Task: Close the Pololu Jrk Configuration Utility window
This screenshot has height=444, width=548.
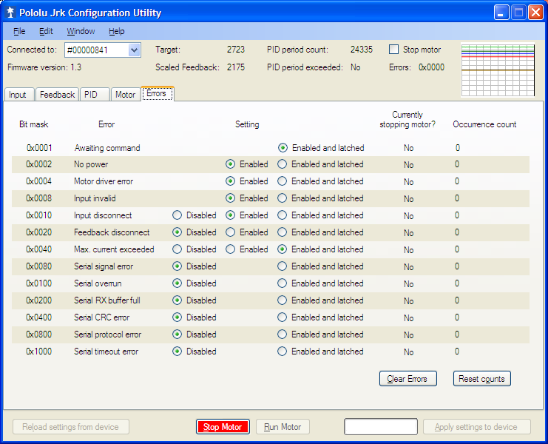Action: [x=535, y=13]
